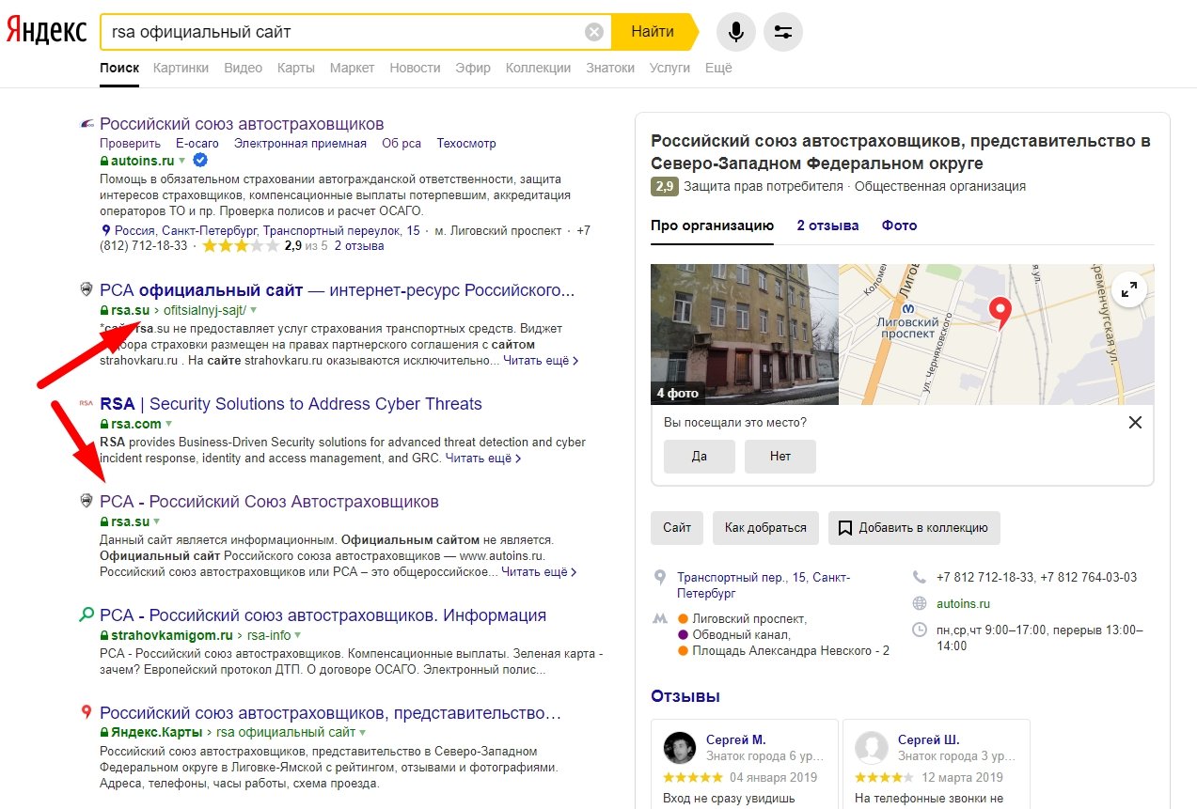Click the Лиговский проспект metro icon on the map

[907, 307]
